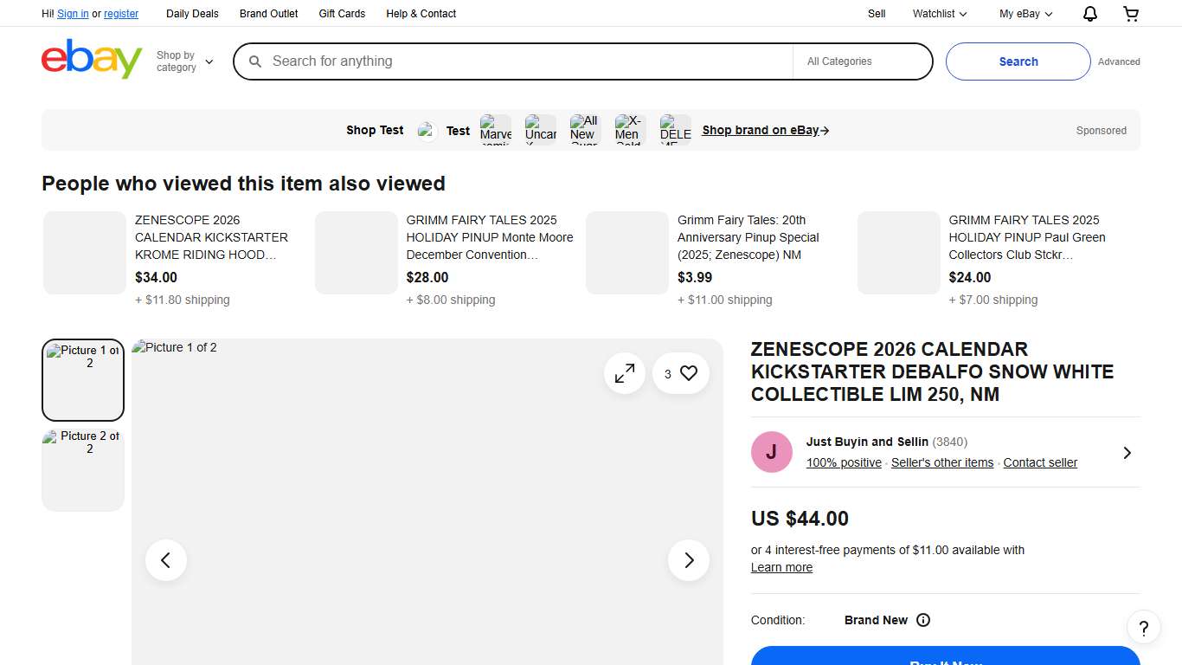Show previous picture with left arrow
The image size is (1182, 665).
pos(166,560)
